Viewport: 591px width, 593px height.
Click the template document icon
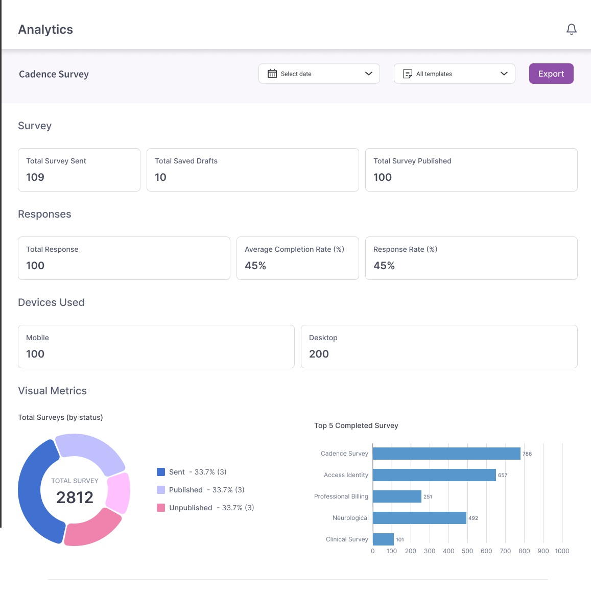(x=407, y=74)
